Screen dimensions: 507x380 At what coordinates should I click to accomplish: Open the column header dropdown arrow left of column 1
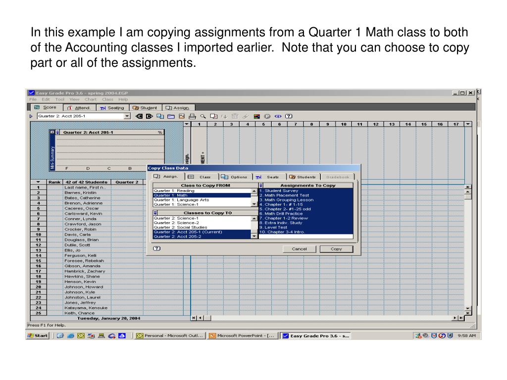click(187, 124)
